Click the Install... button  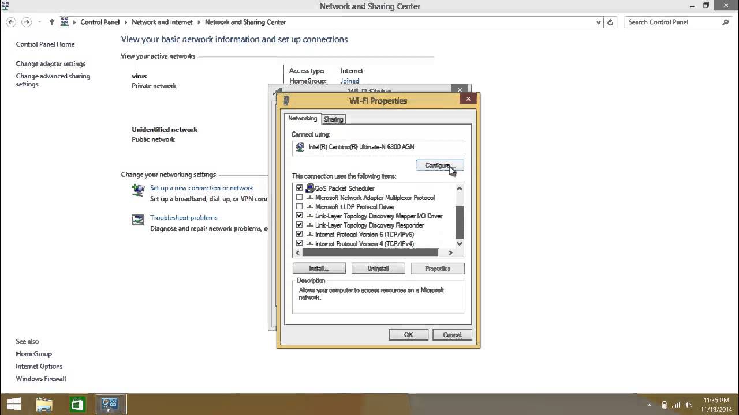point(319,269)
